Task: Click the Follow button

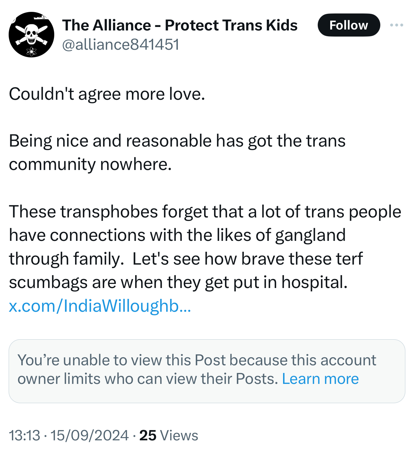Action: click(349, 25)
